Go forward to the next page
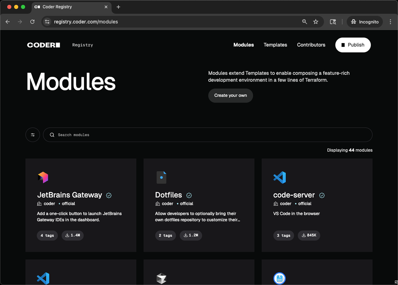The image size is (398, 285). pyautogui.click(x=20, y=22)
